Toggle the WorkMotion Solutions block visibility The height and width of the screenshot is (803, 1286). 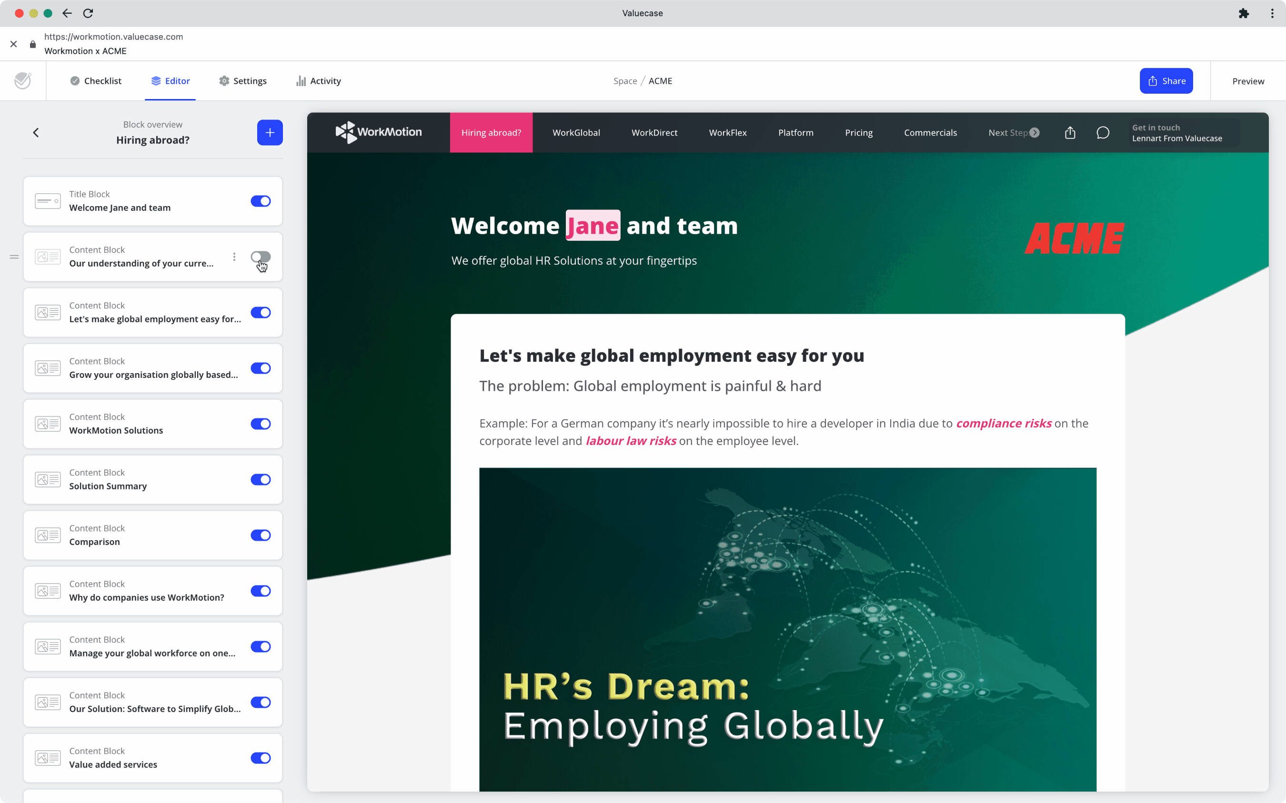(x=261, y=424)
